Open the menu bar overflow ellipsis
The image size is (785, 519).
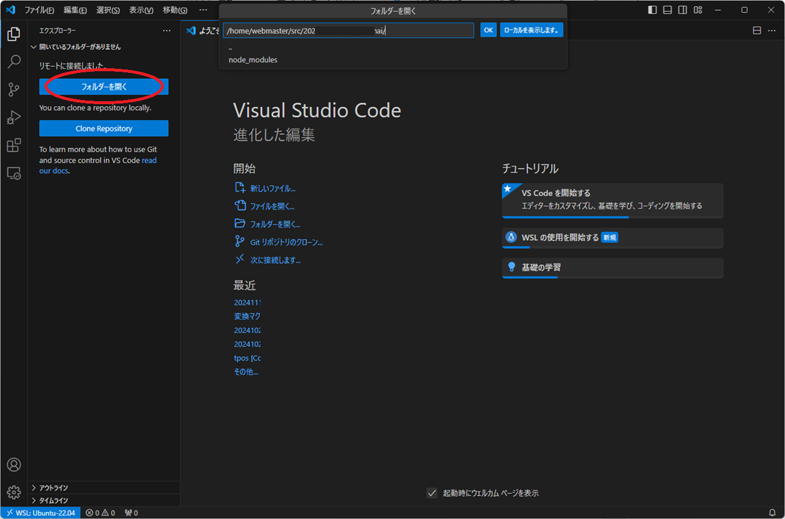(203, 10)
